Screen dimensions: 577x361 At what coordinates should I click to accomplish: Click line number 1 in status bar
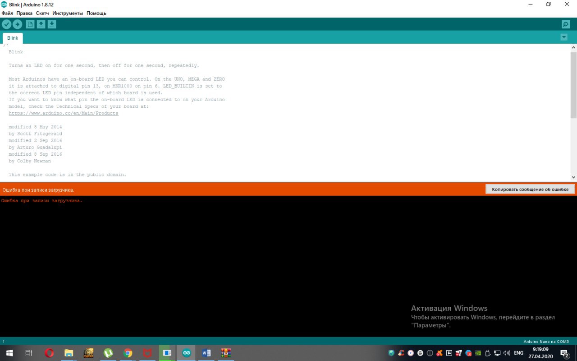point(4,342)
